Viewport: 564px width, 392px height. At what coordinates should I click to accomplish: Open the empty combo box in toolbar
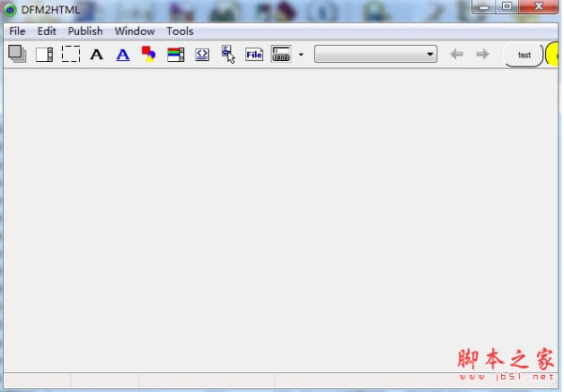(375, 55)
